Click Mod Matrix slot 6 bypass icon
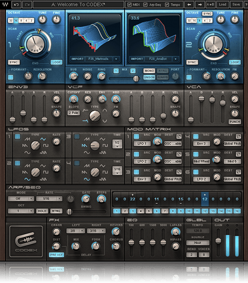248x283 pixels. point(238,172)
